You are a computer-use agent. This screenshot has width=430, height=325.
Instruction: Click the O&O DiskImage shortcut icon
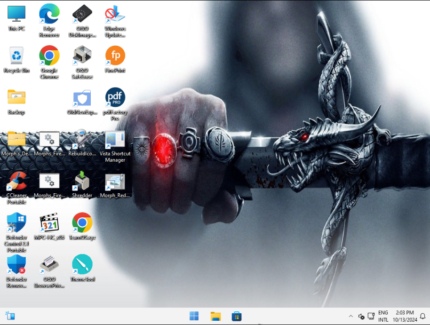(82, 21)
